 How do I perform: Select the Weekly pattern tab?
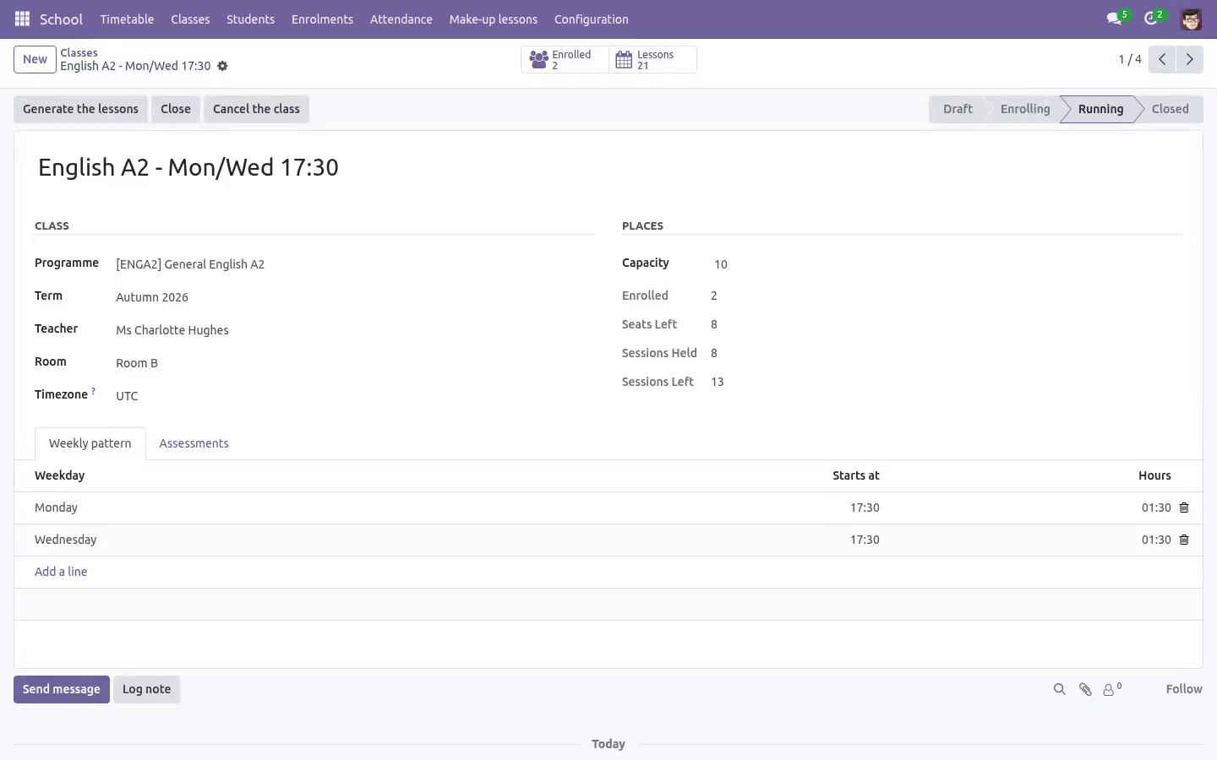(90, 443)
